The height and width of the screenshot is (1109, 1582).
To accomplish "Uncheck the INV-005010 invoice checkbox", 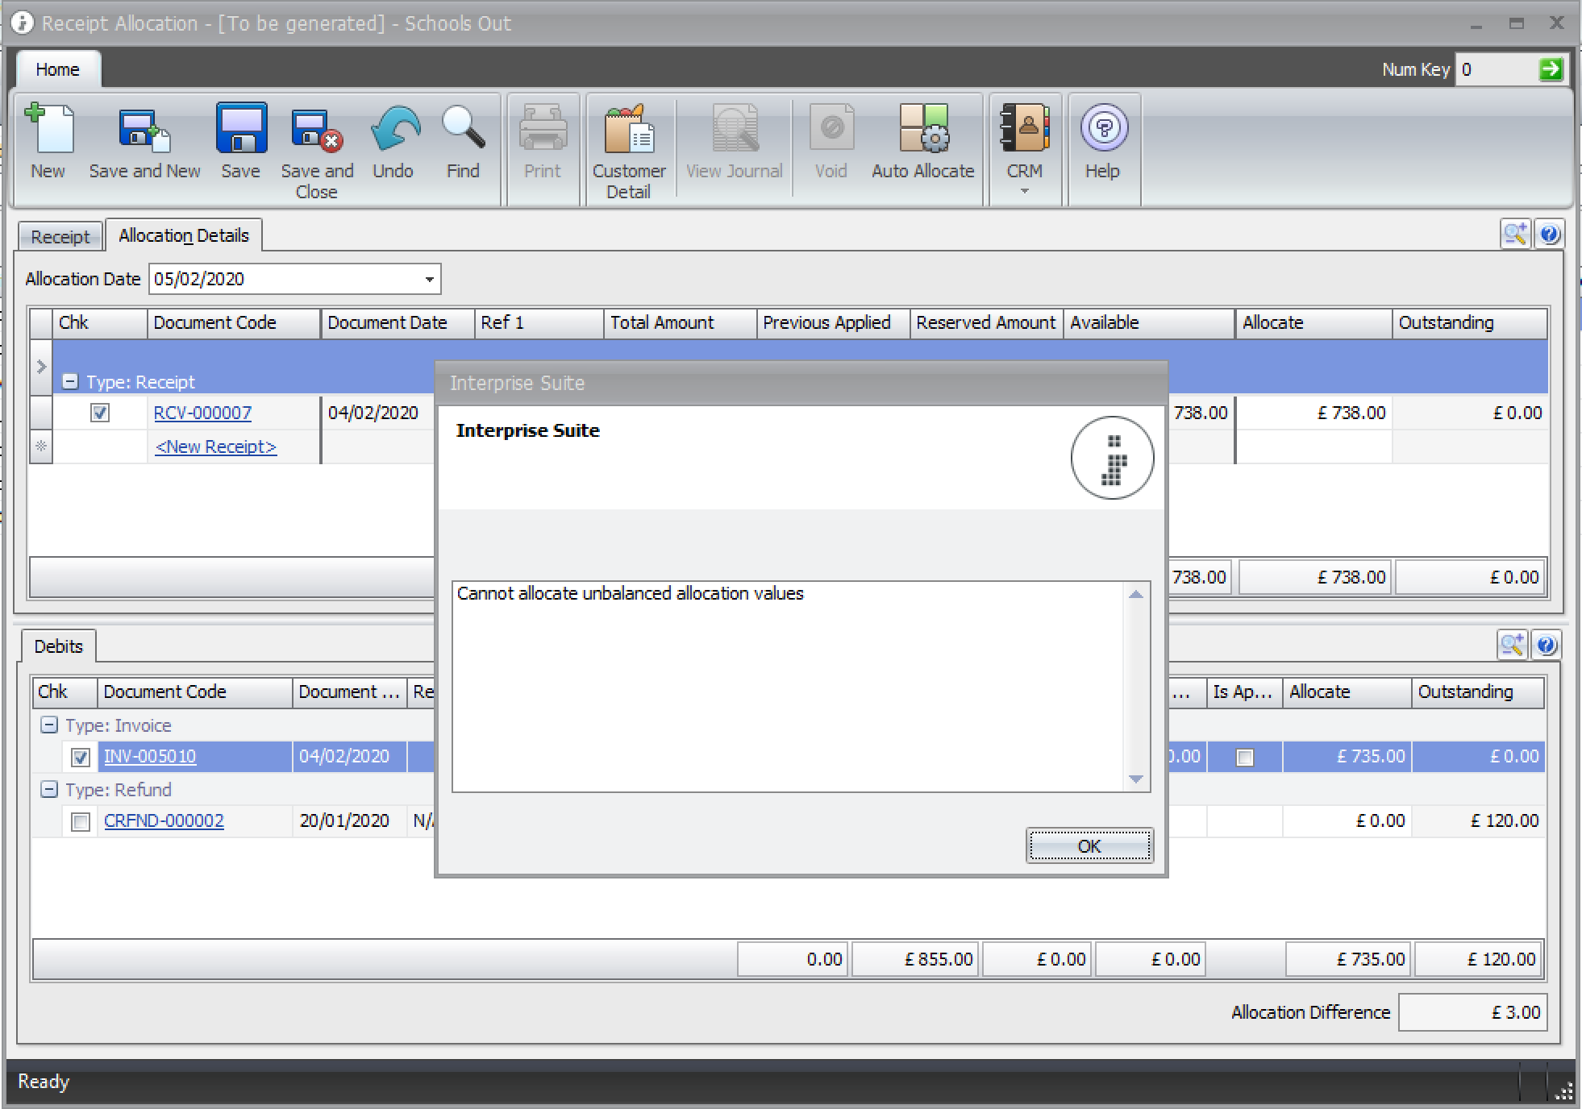I will 81,758.
